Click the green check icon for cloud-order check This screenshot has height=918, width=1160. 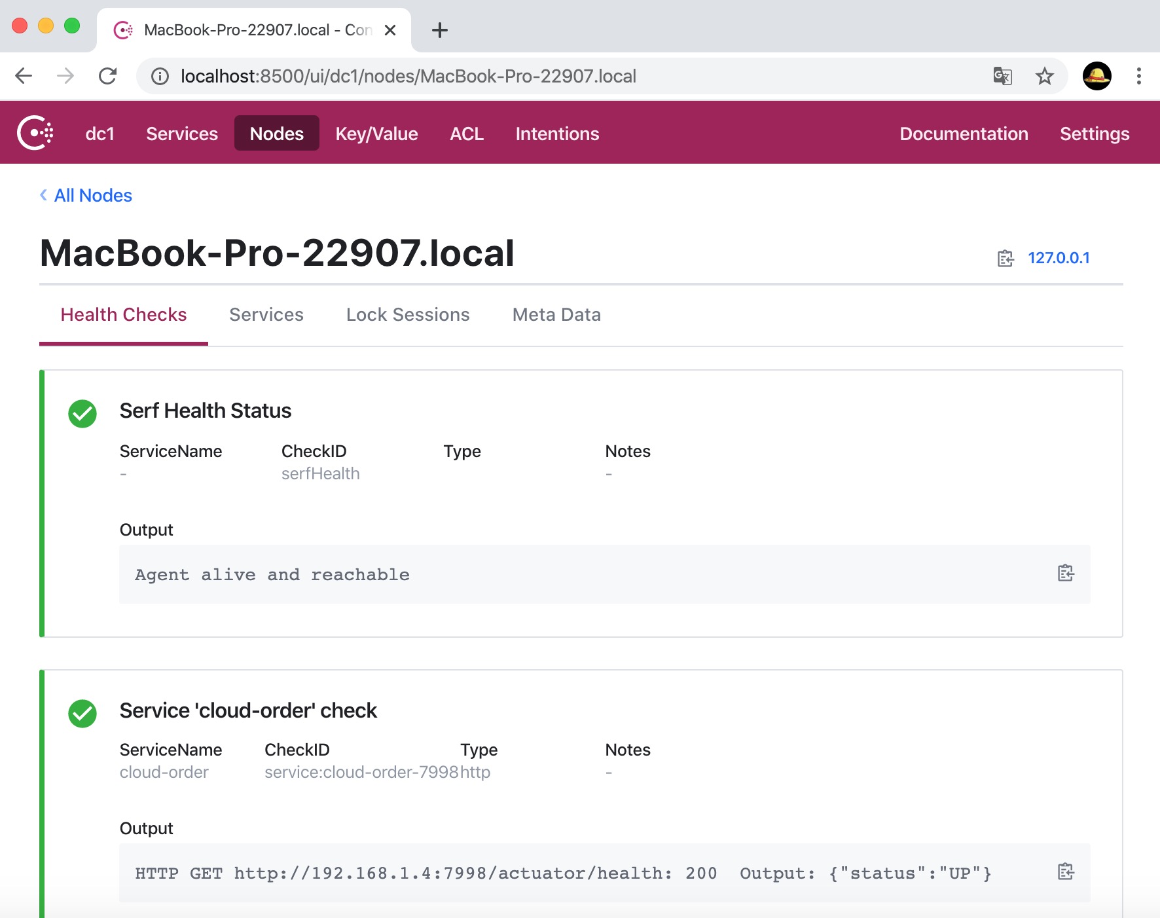[x=82, y=714]
